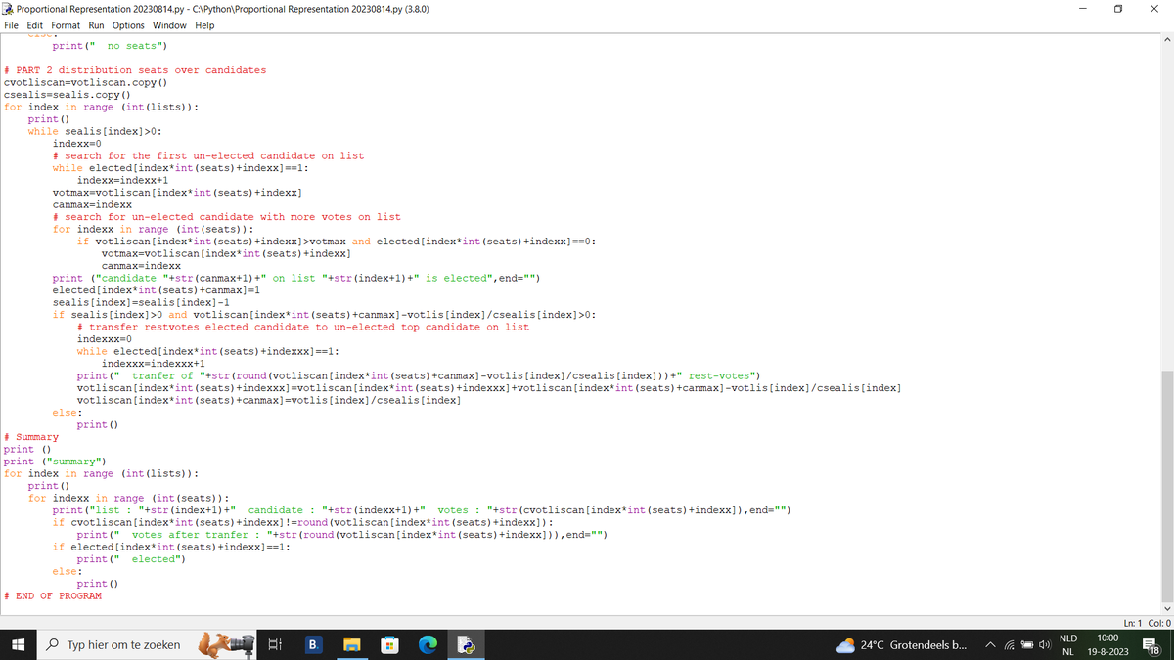This screenshot has width=1174, height=660.
Task: Click the scroll down arrow of editor
Action: [x=1165, y=608]
